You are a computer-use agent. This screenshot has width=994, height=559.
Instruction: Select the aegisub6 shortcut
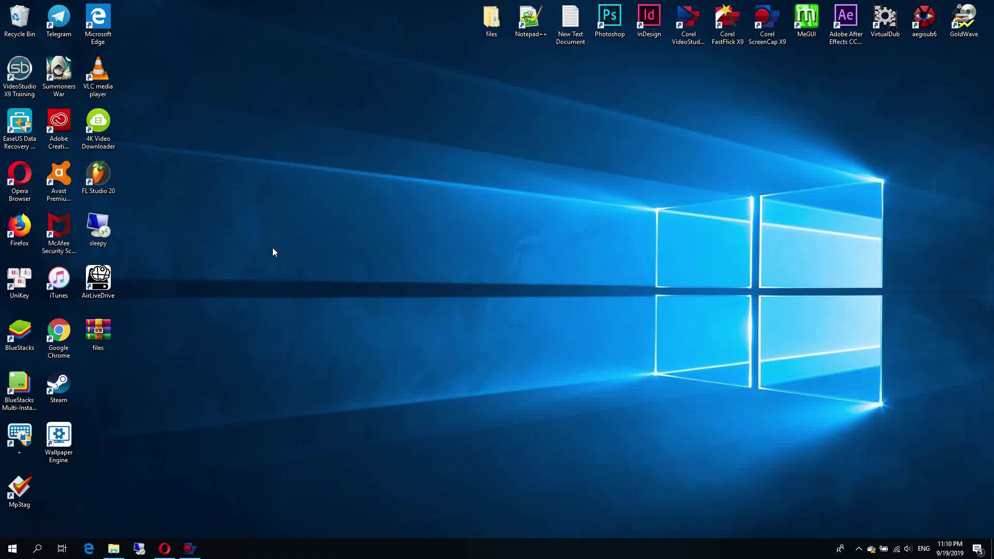[x=924, y=21]
